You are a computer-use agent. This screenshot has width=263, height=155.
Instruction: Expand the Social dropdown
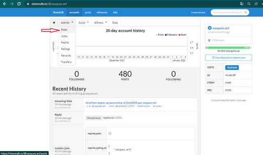(x=83, y=23)
